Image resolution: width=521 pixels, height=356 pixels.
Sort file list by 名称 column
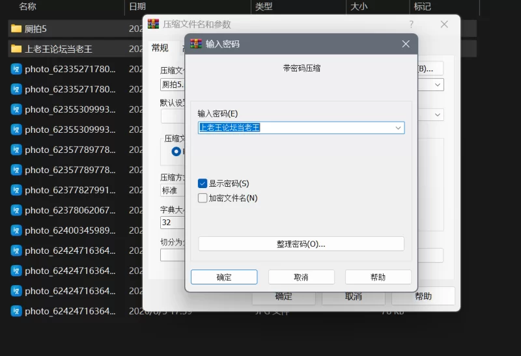point(27,7)
